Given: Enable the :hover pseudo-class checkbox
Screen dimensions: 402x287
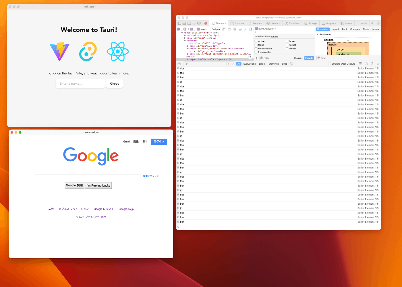Looking at the screenshot, I should (287, 41).
